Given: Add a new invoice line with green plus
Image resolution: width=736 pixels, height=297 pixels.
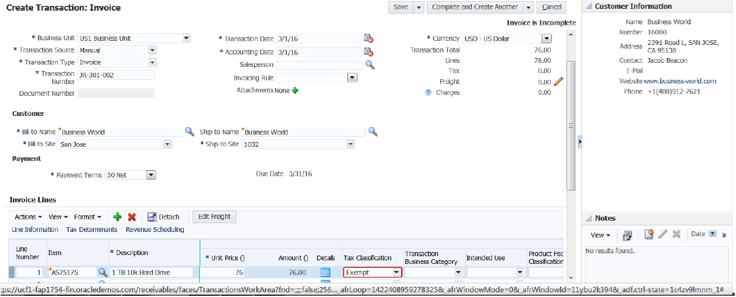Looking at the screenshot, I should (x=117, y=217).
